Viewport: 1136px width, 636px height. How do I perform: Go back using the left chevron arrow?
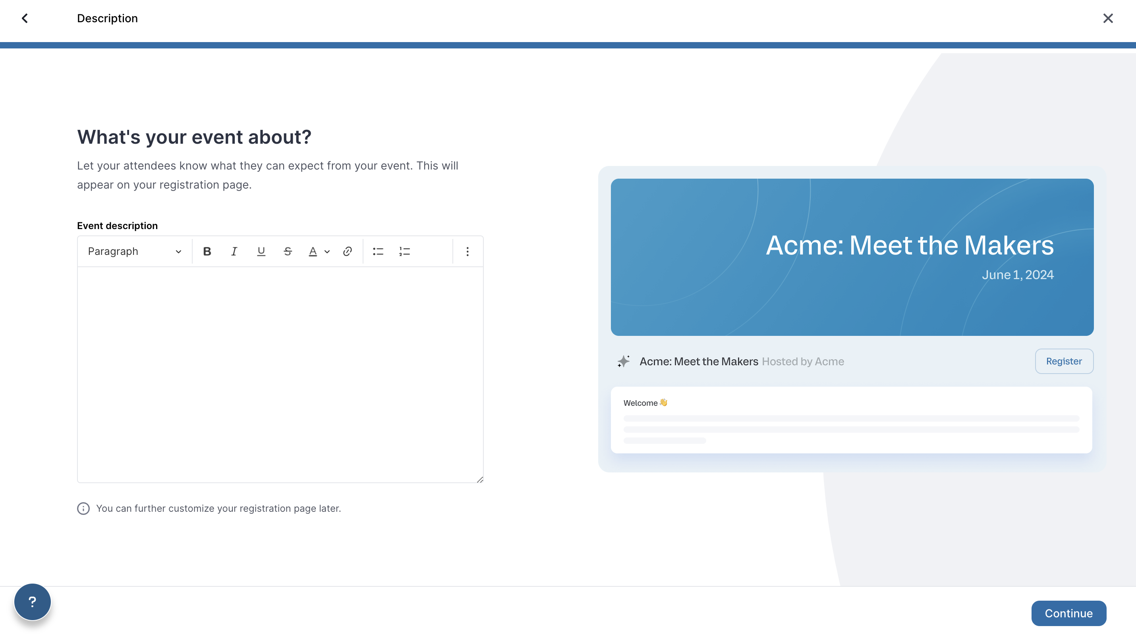pos(25,18)
